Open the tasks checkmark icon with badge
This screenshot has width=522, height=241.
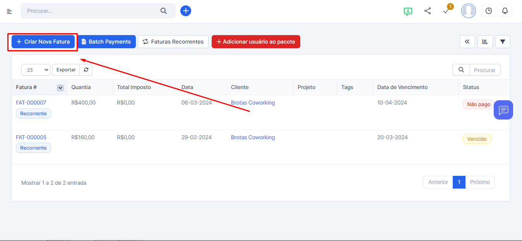(x=446, y=11)
